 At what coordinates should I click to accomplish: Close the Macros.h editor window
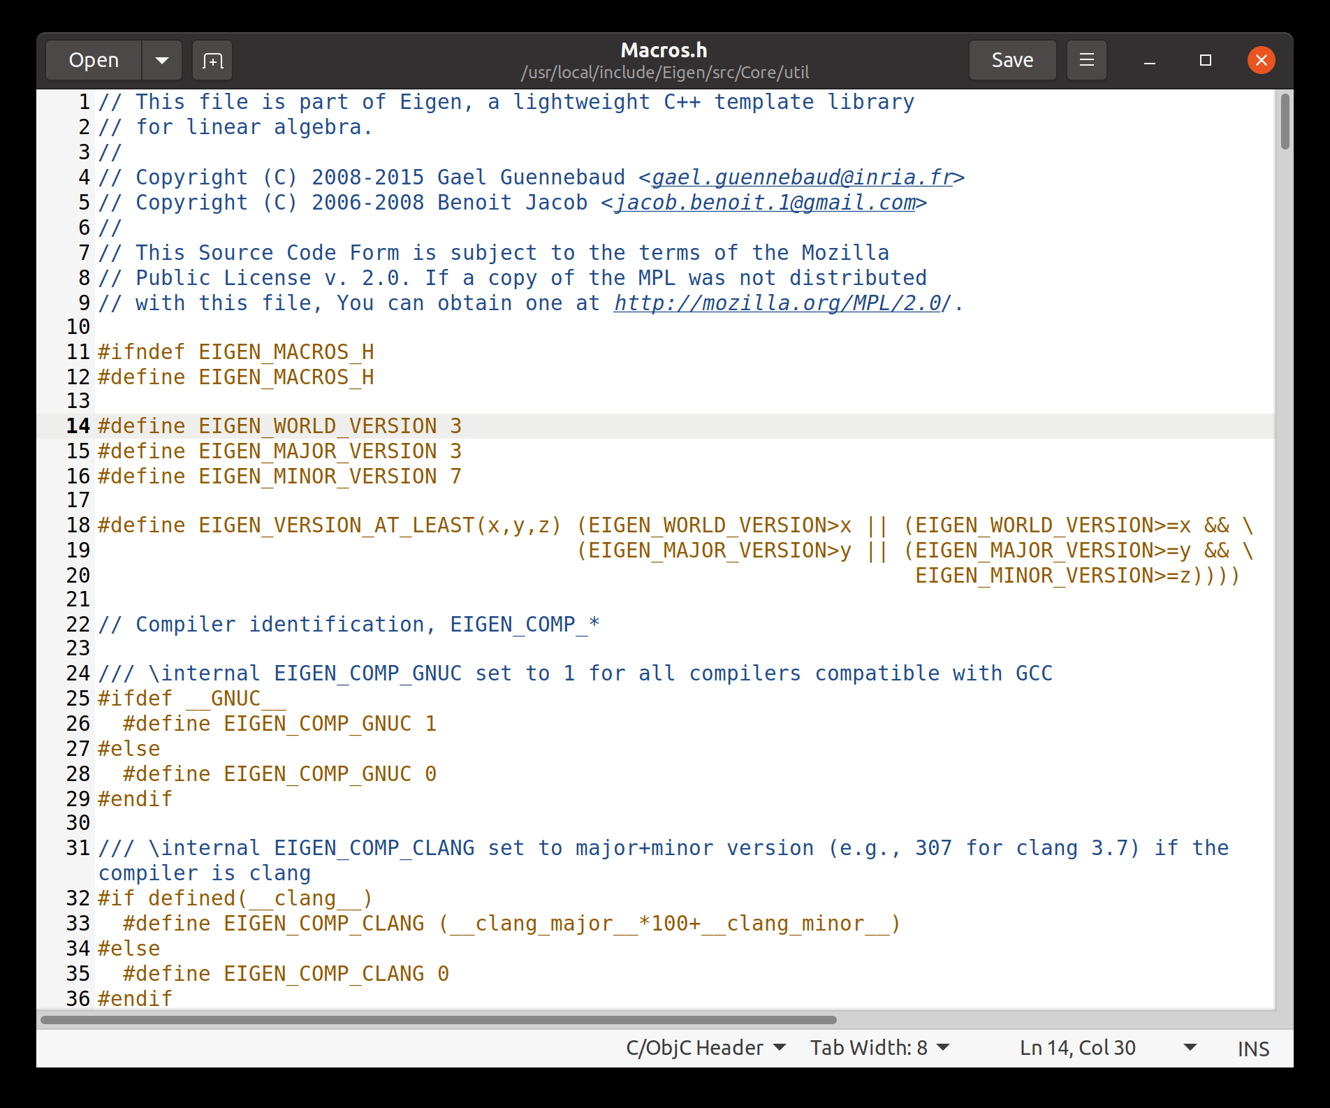[1261, 61]
